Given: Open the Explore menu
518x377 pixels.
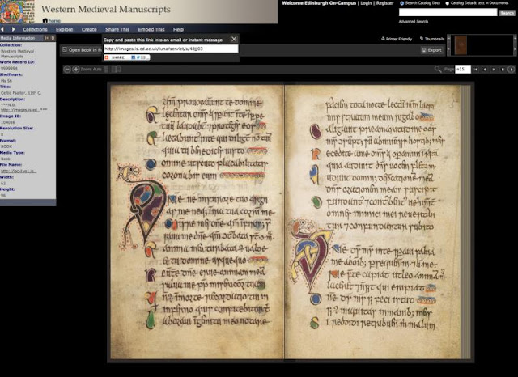Looking at the screenshot, I should click(65, 29).
